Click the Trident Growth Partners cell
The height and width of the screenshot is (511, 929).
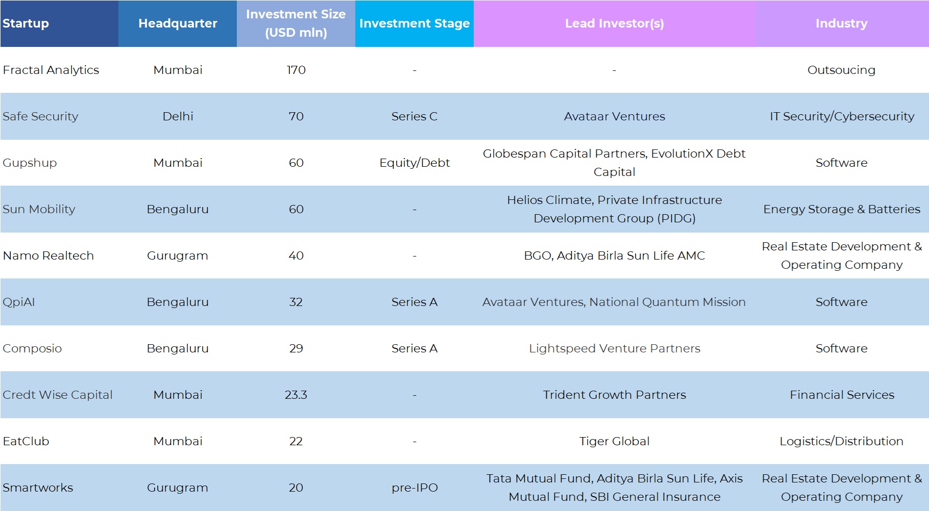tap(614, 395)
